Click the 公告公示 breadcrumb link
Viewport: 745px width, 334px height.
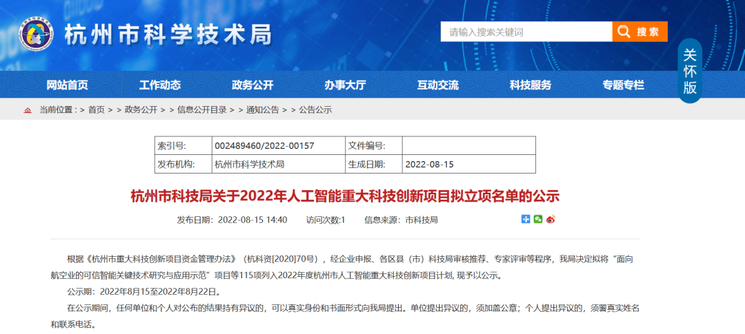tap(315, 109)
